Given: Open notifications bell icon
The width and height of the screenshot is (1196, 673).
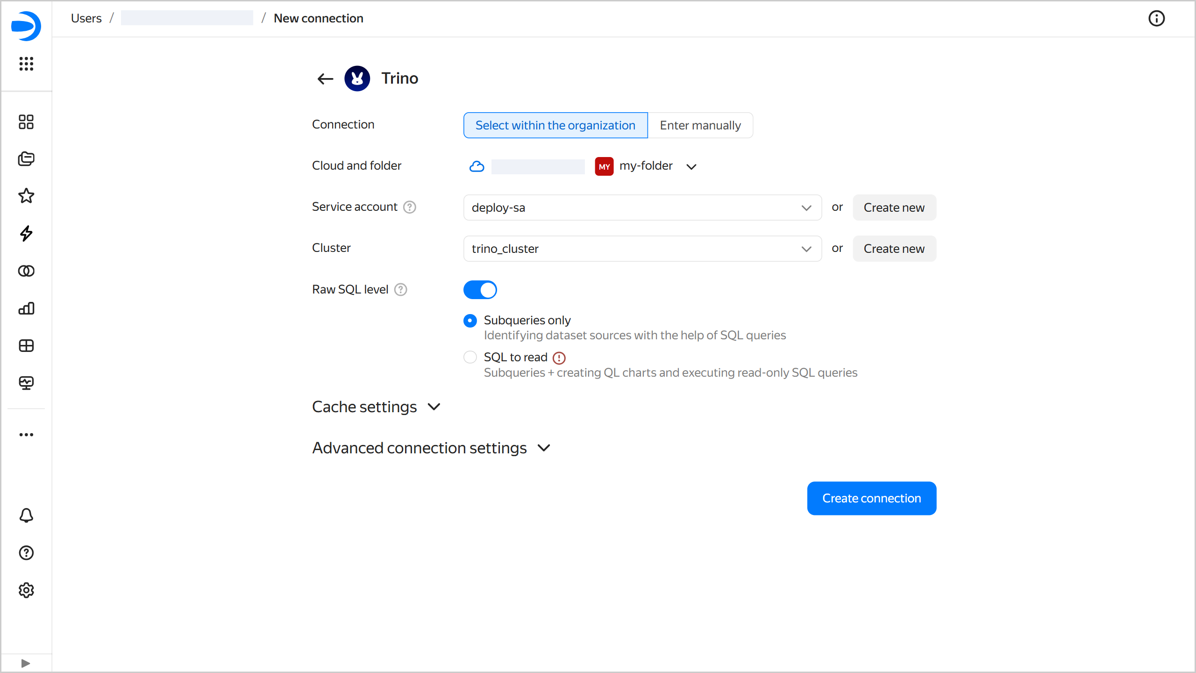Looking at the screenshot, I should [x=26, y=515].
